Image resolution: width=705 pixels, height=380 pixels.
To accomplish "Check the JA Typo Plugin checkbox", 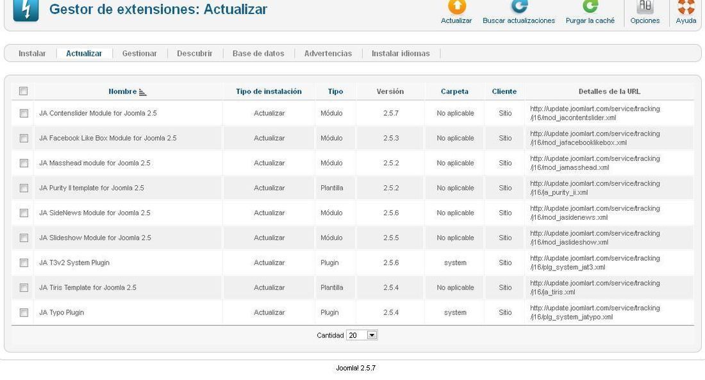I will [x=24, y=313].
